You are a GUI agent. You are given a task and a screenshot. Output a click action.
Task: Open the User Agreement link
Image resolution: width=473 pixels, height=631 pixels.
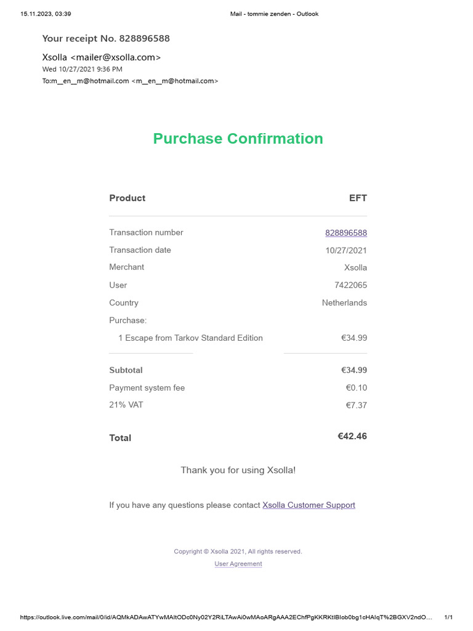238,564
